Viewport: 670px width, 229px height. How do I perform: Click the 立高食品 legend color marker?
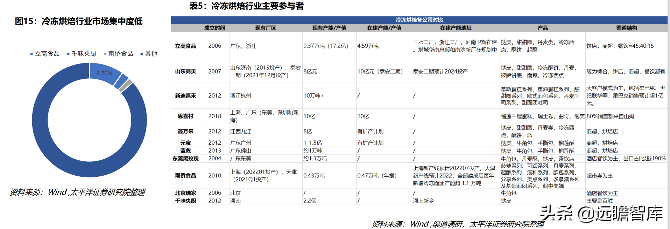(31, 54)
